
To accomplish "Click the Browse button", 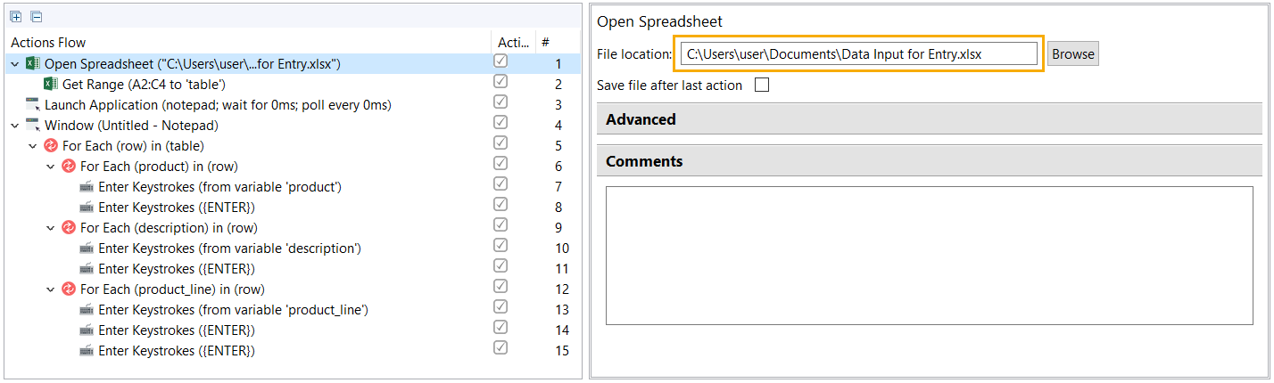I will point(1072,53).
